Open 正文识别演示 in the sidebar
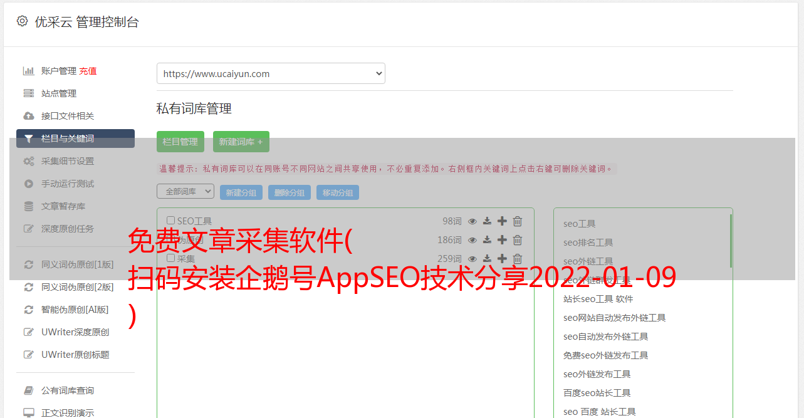This screenshot has height=418, width=804. tap(68, 413)
